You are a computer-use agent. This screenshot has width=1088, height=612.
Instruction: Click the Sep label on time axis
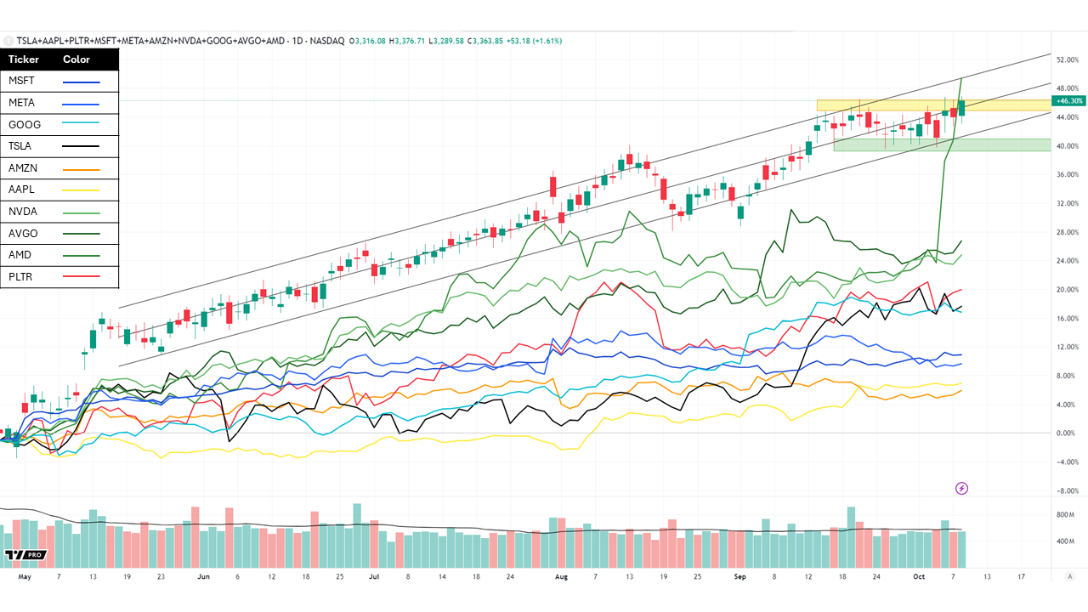coord(740,576)
